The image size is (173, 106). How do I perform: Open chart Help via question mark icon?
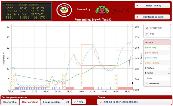click(x=147, y=34)
